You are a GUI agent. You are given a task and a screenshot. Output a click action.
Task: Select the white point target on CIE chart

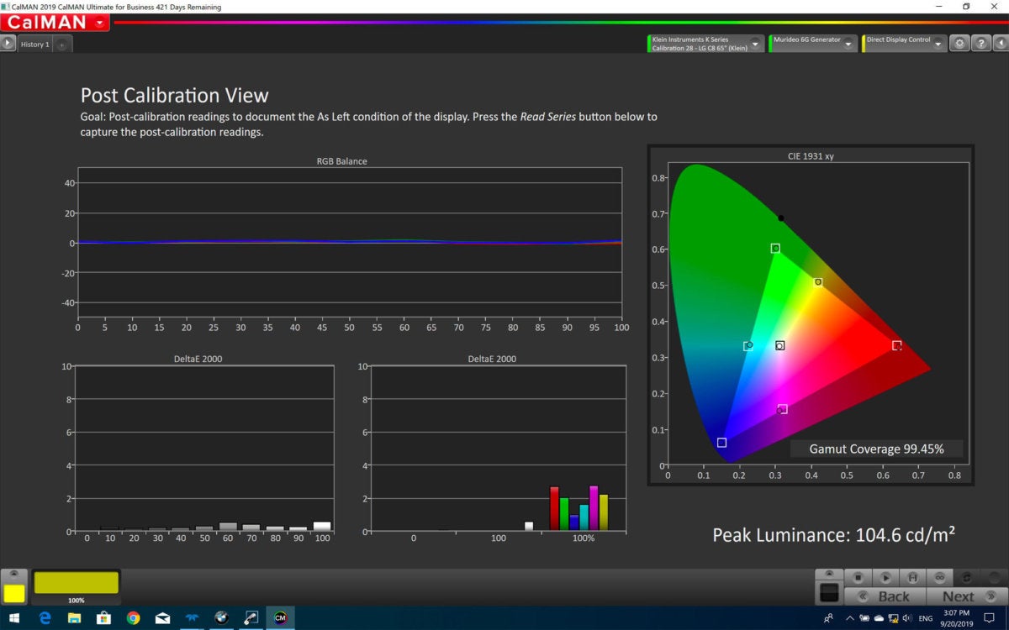pos(780,345)
